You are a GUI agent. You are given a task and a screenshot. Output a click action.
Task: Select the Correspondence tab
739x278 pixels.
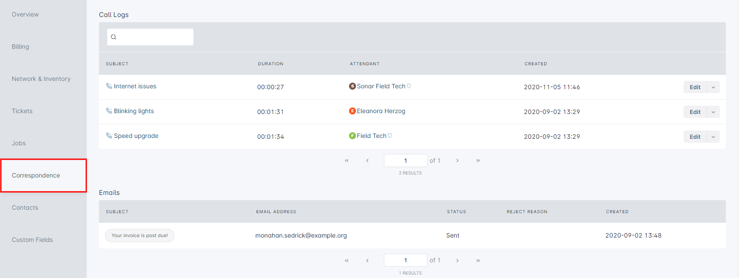[44, 175]
